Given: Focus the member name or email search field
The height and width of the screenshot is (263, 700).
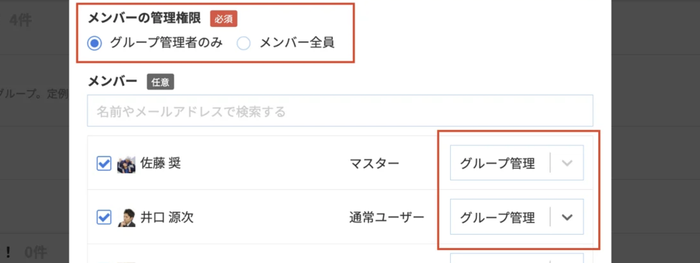Looking at the screenshot, I should point(340,110).
